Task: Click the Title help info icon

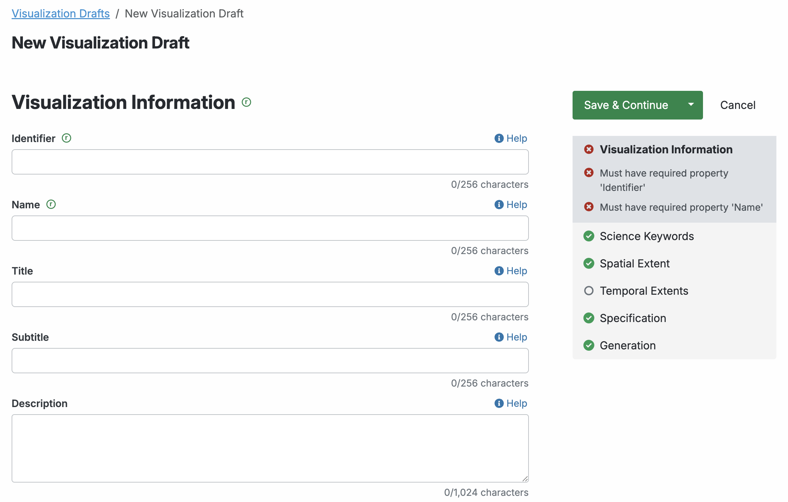Action: pos(499,271)
